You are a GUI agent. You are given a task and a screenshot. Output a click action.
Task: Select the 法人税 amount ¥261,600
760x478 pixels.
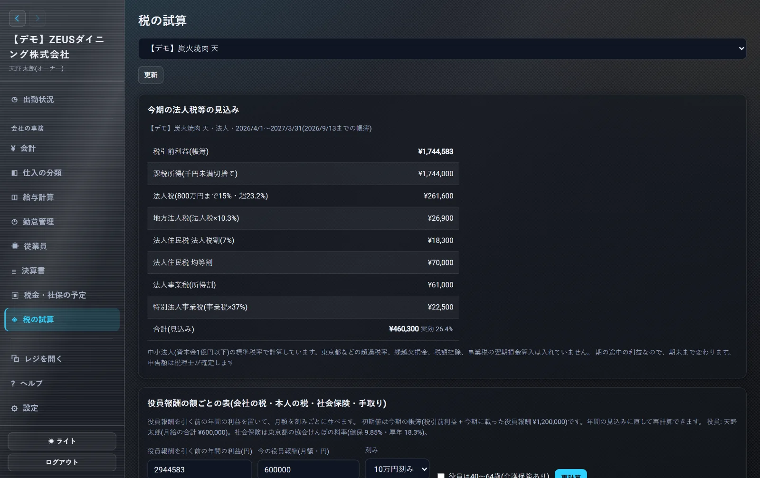pos(438,196)
